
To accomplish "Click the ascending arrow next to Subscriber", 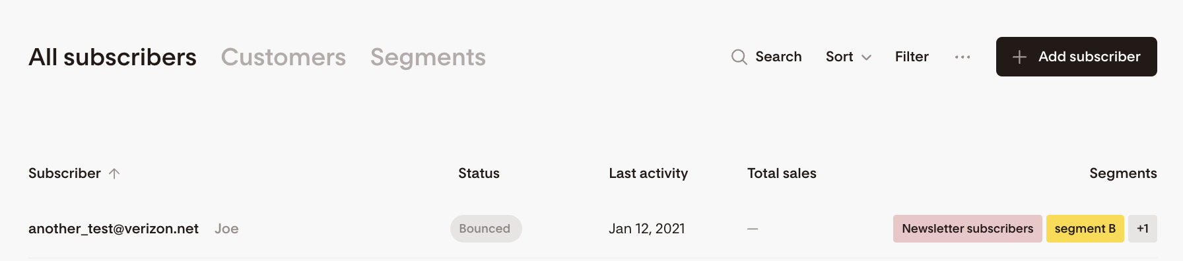I will coord(114,173).
